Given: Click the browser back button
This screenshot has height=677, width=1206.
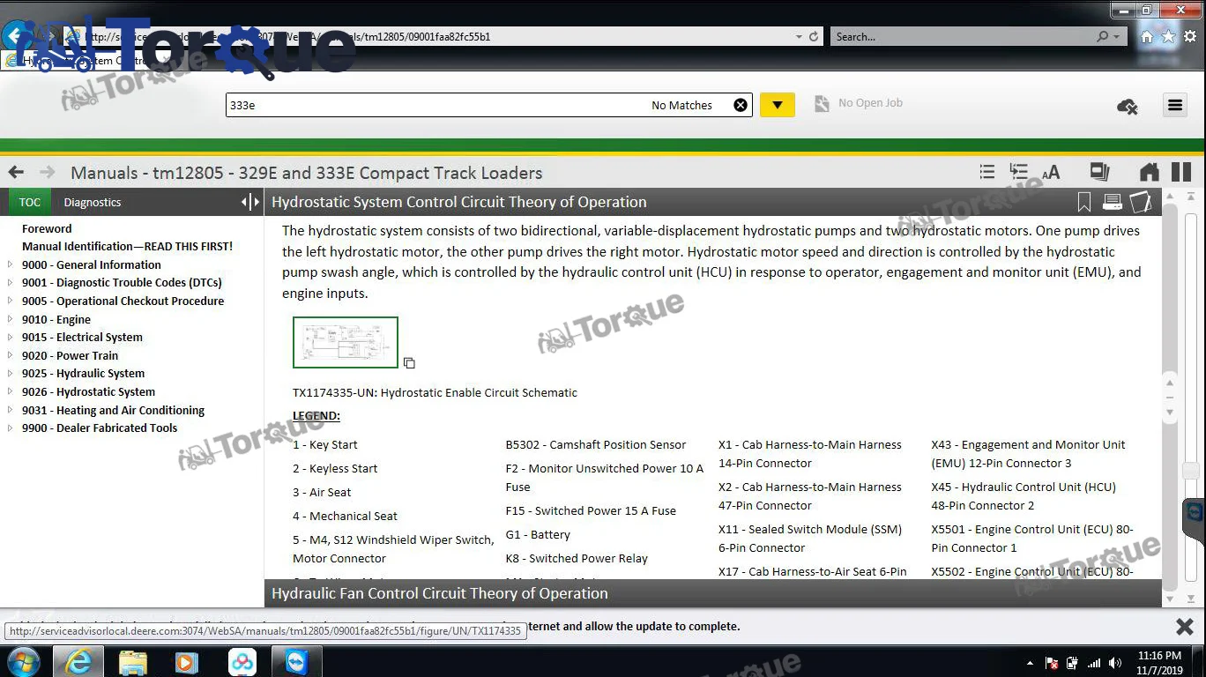Looking at the screenshot, I should 15,36.
